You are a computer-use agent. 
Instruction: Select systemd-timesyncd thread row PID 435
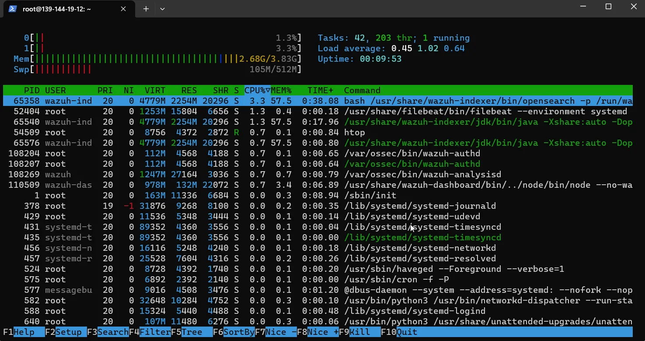pos(318,237)
